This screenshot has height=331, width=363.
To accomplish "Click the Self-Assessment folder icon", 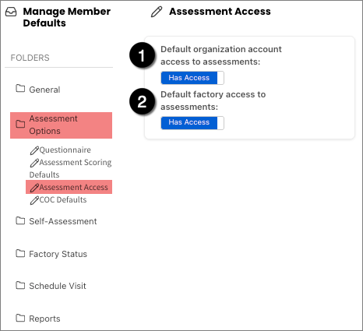I will [20, 220].
